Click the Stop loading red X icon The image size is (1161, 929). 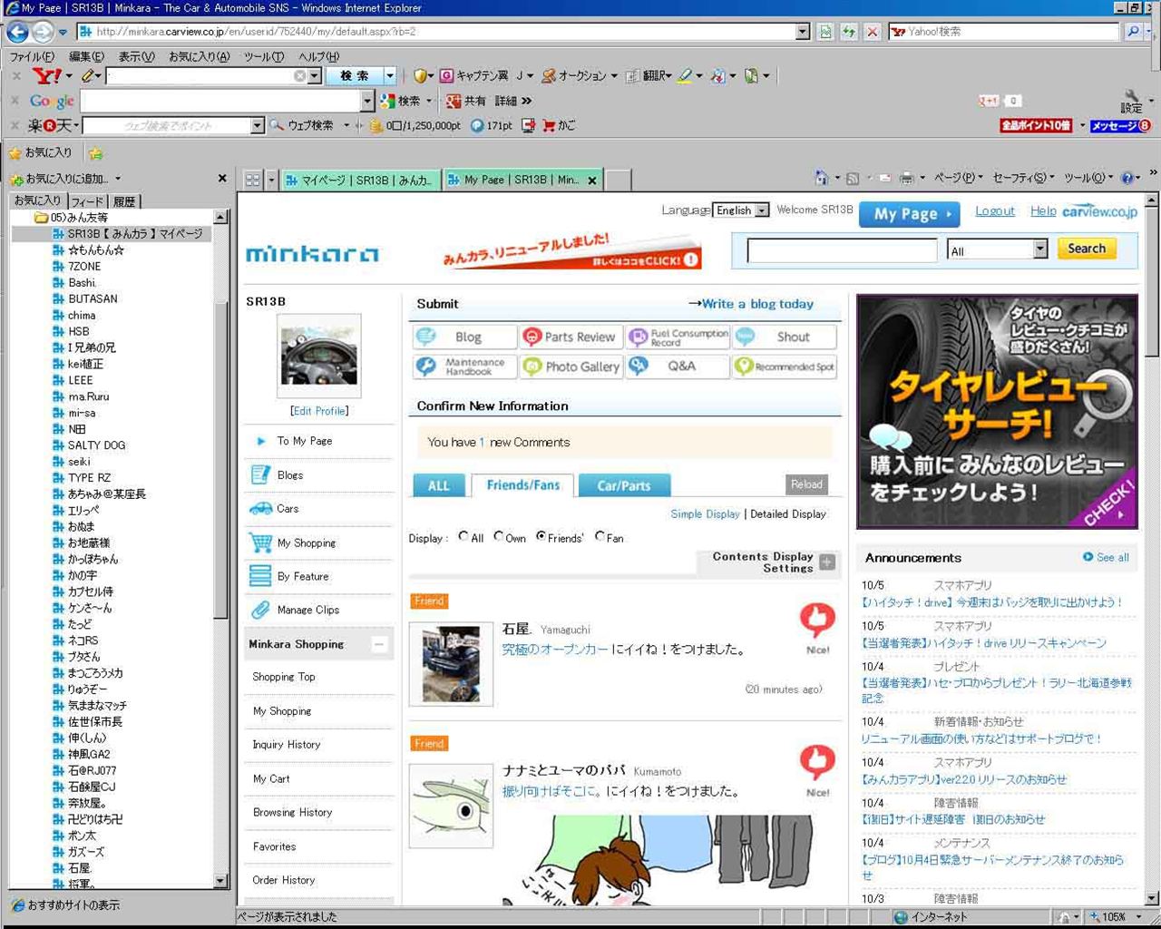click(872, 32)
